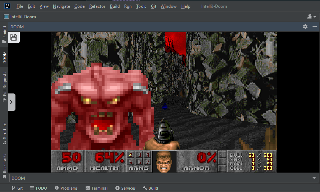Open the Tools menu
This screenshot has width=320, height=192.
pos(141,6)
